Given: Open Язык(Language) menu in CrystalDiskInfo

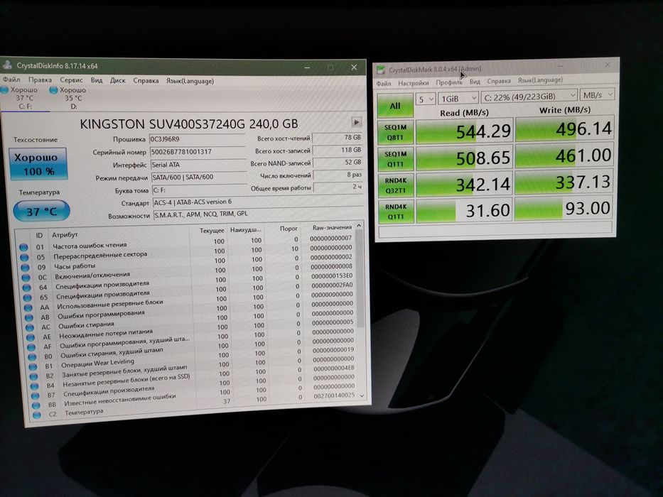Looking at the screenshot, I should [190, 81].
